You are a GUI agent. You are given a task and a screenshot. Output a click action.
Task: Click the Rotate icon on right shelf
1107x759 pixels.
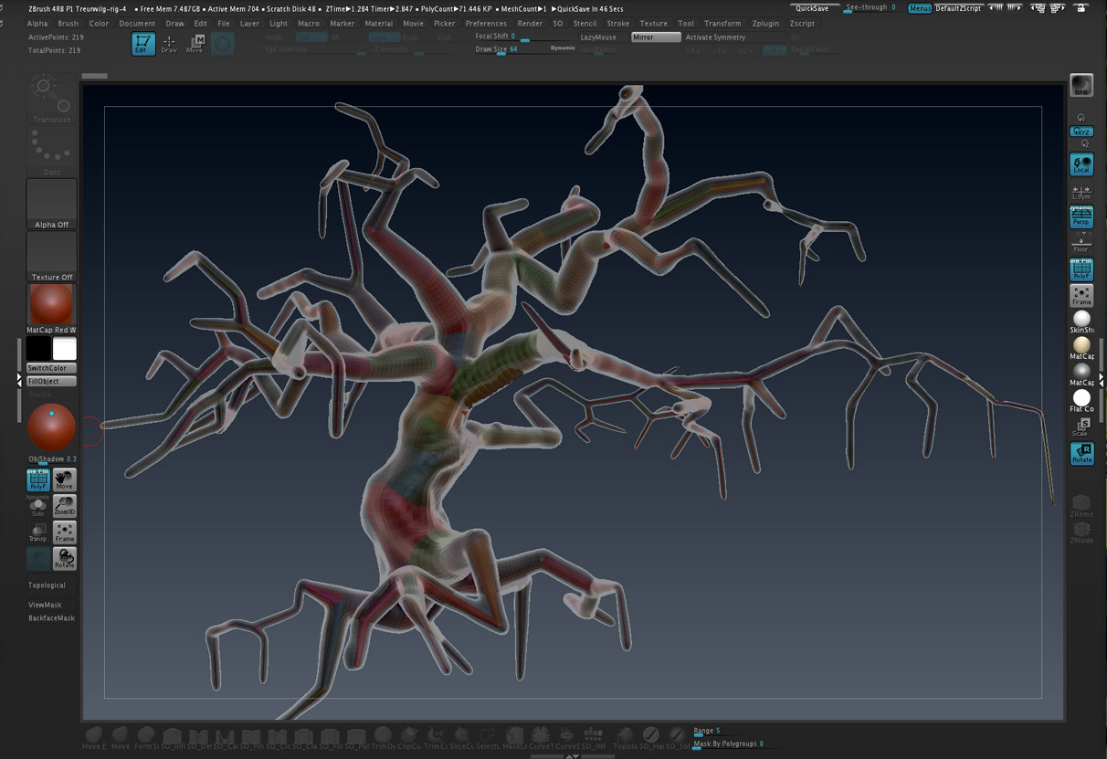tap(1081, 453)
